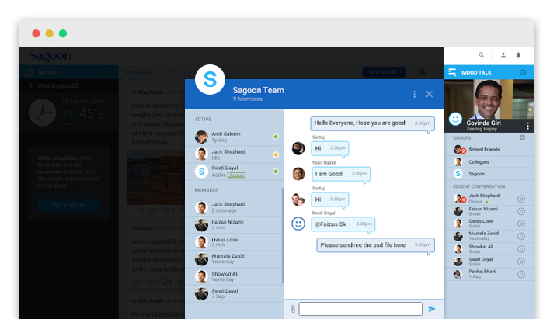Screen dimensions: 557x319
Task: Select Swati Dayal 7 Sep member
Action: click(x=234, y=293)
